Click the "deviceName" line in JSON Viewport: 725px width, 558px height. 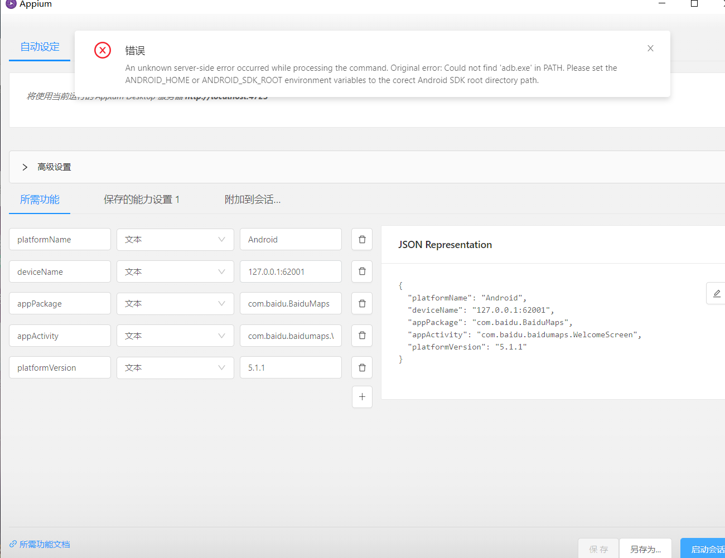tap(481, 310)
